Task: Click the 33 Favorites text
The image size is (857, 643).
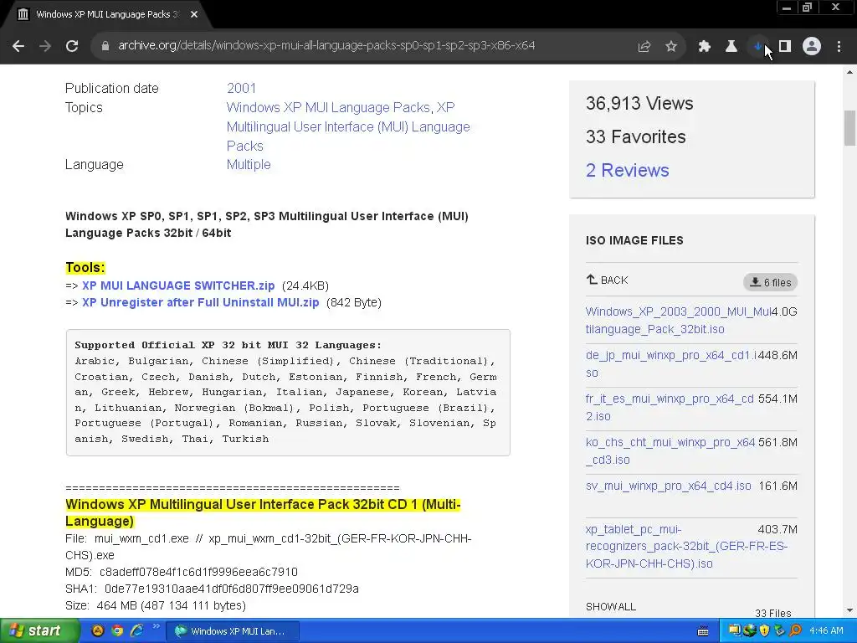Action: tap(635, 136)
